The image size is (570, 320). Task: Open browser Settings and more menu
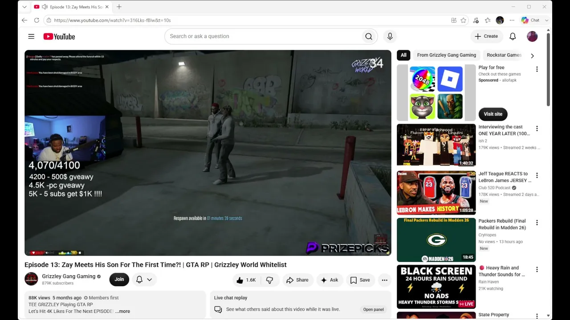click(512, 20)
